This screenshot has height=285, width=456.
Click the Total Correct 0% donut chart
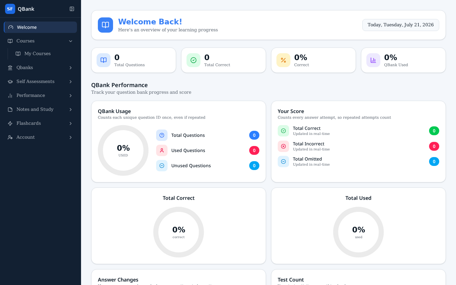click(179, 232)
